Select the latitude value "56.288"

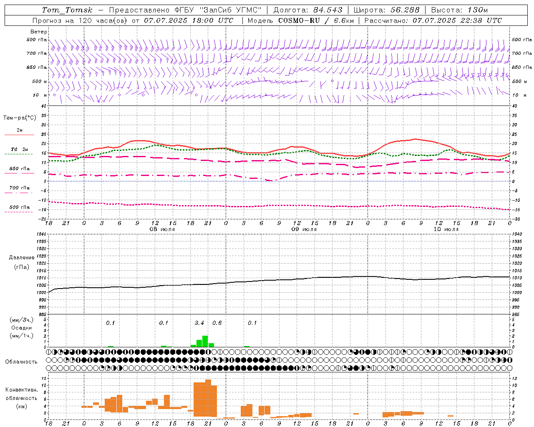[405, 10]
